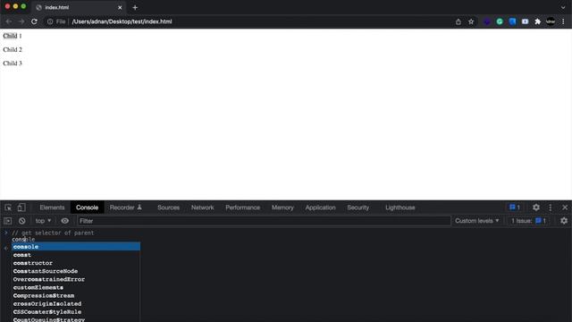Choose OverconstrainedError suggestion
This screenshot has height=322, width=572.
point(76,279)
